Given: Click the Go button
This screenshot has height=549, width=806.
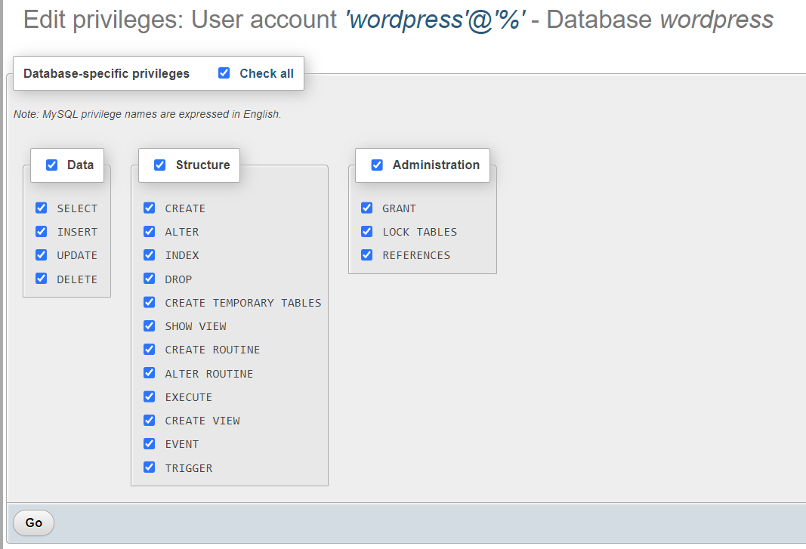Looking at the screenshot, I should coord(33,523).
